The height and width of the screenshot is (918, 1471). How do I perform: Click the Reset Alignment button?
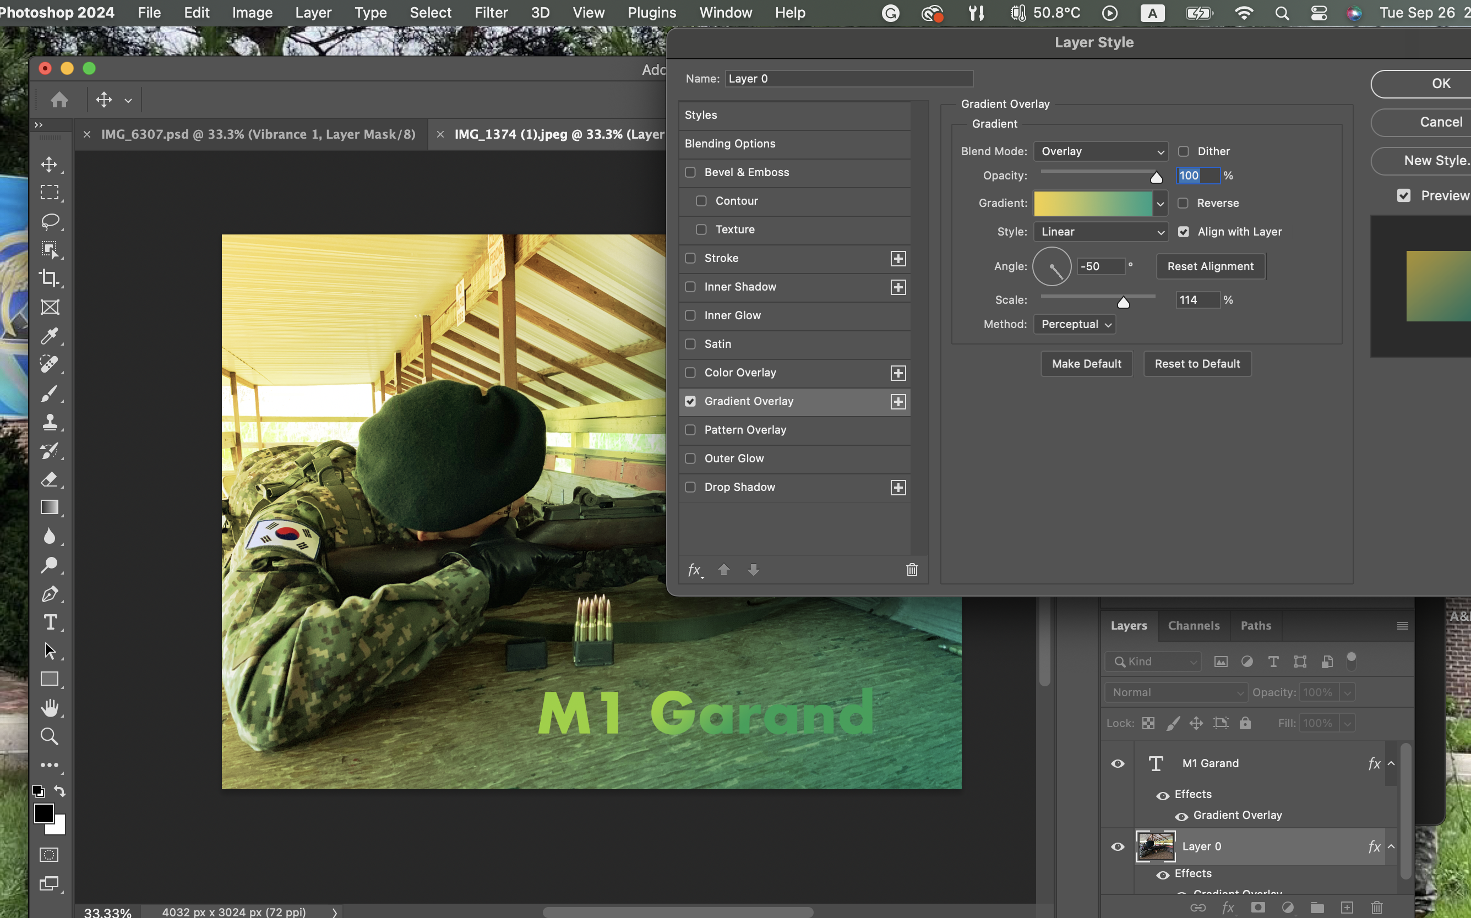1210,266
